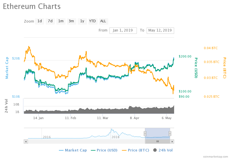
Task: Show ALL price history
Action: point(103,21)
